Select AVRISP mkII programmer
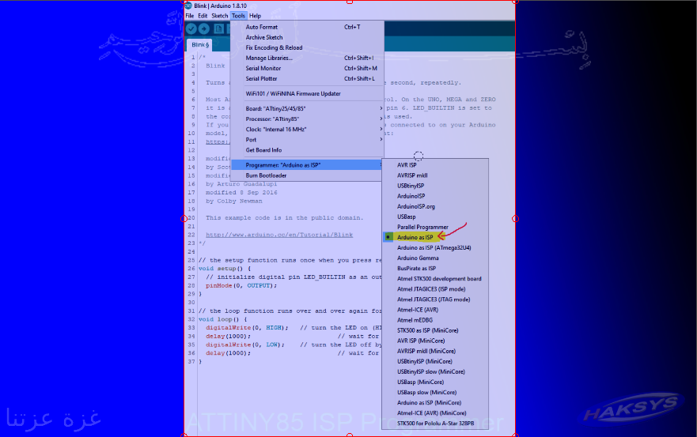The height and width of the screenshot is (437, 697). 435,175
